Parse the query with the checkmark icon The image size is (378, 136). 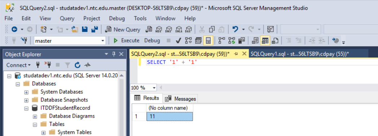(x=179, y=41)
